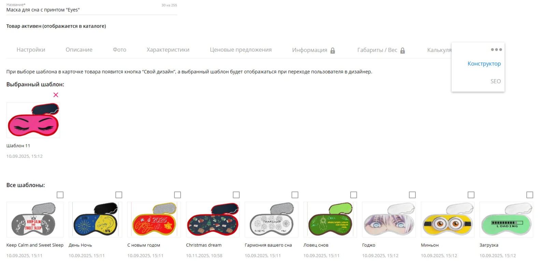Open Конструктор in the overflow menu
Viewport: 540px width, 261px height.
click(484, 64)
